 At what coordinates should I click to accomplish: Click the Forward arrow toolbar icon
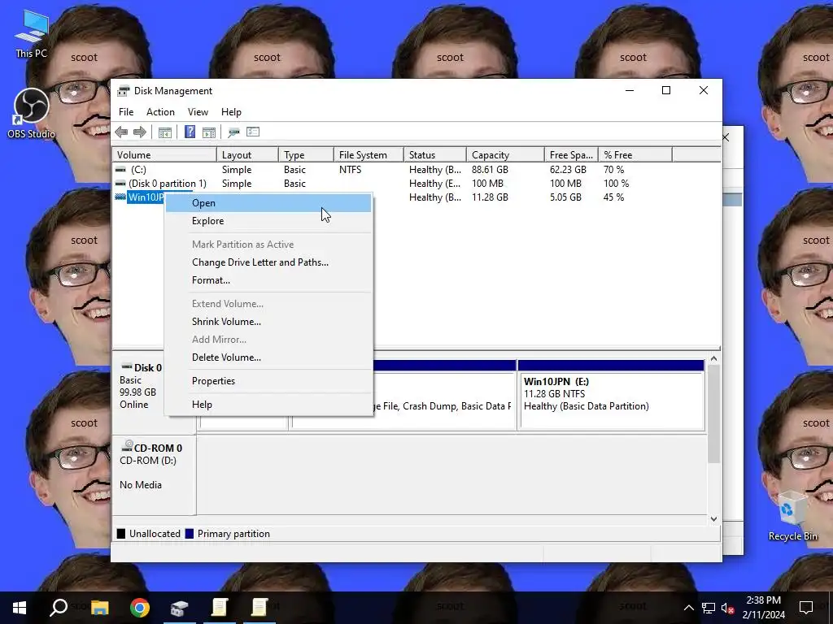(x=140, y=132)
